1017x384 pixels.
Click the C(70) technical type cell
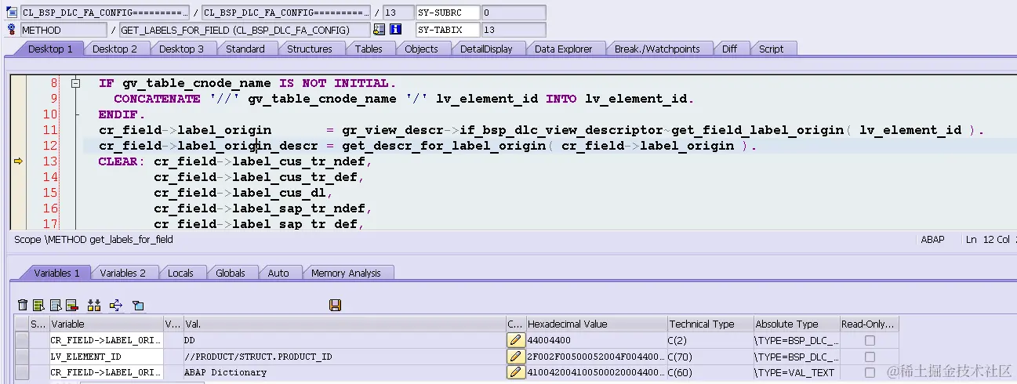coord(709,356)
